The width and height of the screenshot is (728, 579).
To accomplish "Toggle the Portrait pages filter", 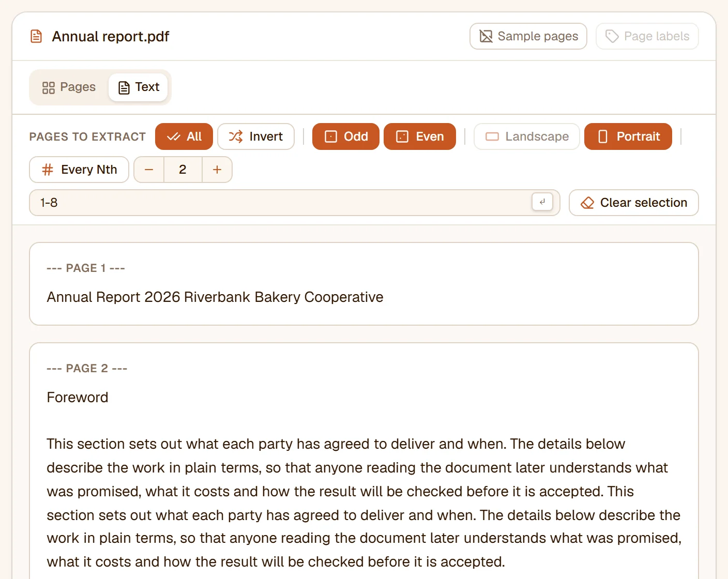I will click(x=628, y=136).
